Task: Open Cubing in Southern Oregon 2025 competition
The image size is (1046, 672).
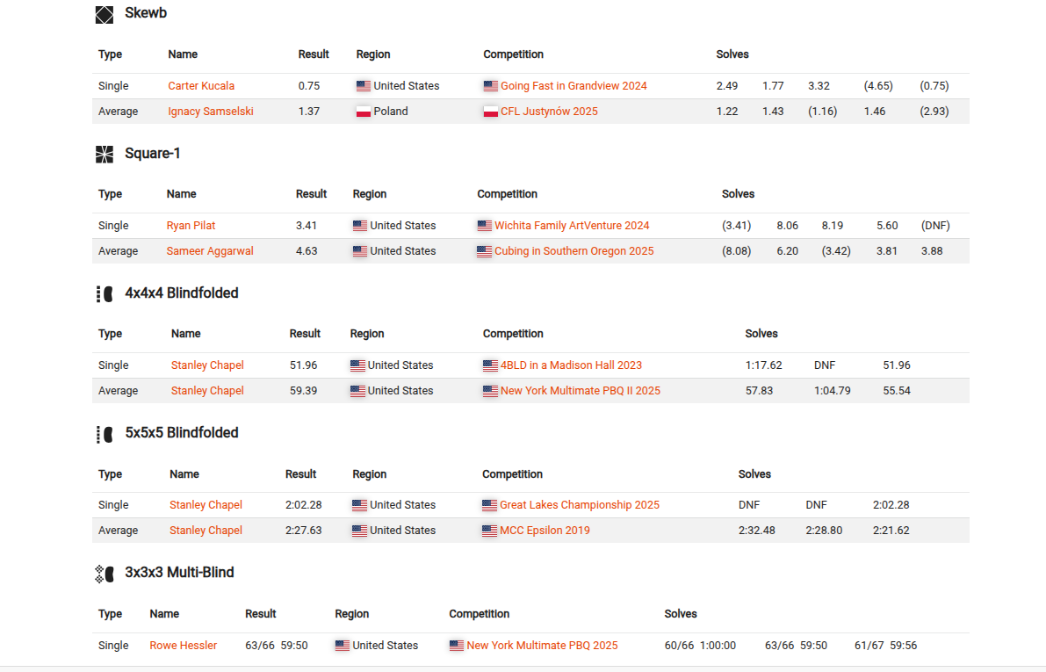Action: [574, 251]
